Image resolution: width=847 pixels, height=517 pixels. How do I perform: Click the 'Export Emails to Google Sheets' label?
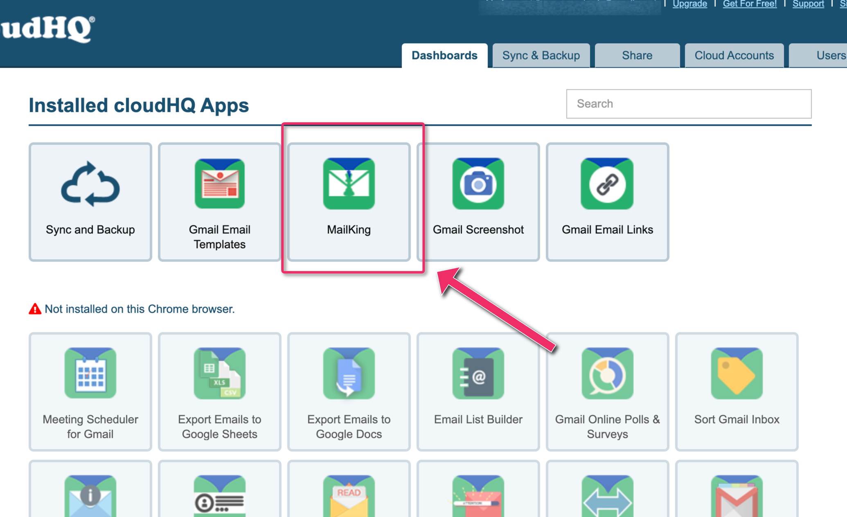[220, 427]
